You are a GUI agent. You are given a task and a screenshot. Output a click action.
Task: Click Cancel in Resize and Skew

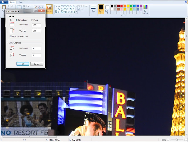pyautogui.click(x=36, y=64)
